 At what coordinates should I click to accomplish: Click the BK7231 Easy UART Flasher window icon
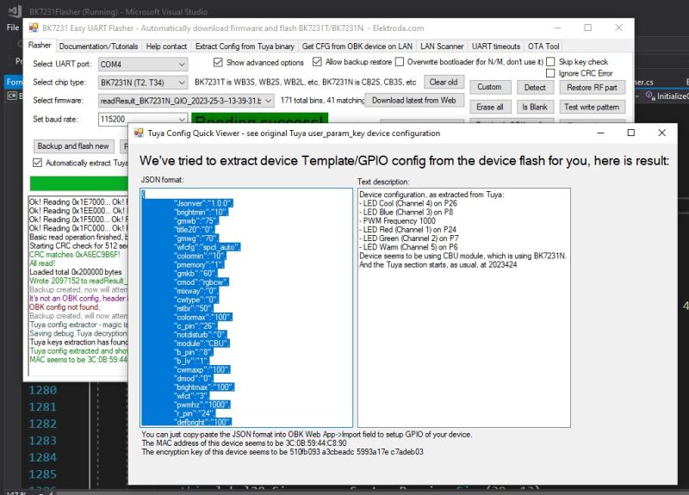34,28
